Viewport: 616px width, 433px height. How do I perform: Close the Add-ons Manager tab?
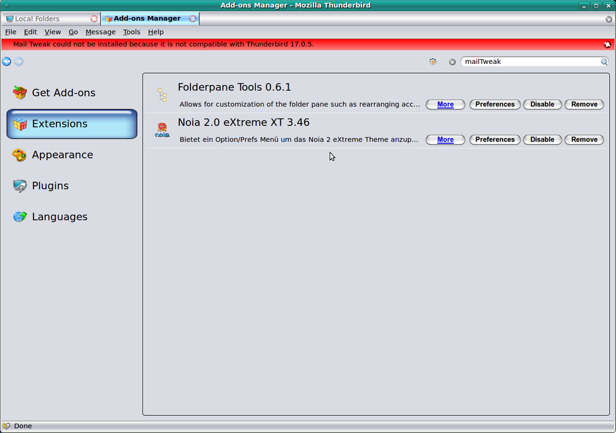193,19
